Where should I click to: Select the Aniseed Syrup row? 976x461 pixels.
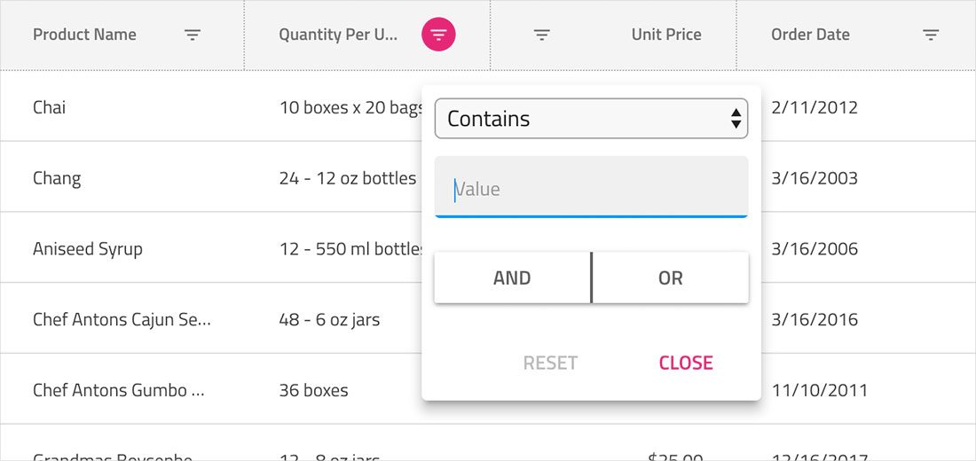coord(88,249)
